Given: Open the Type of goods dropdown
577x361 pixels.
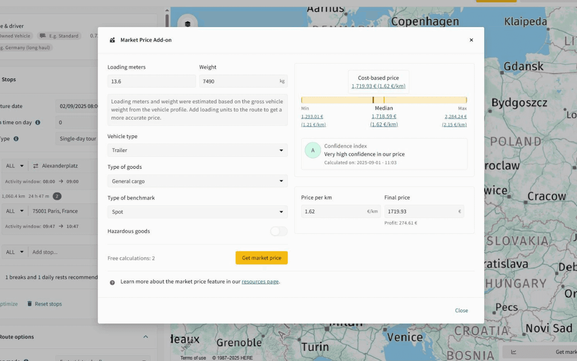Looking at the screenshot, I should (x=197, y=181).
